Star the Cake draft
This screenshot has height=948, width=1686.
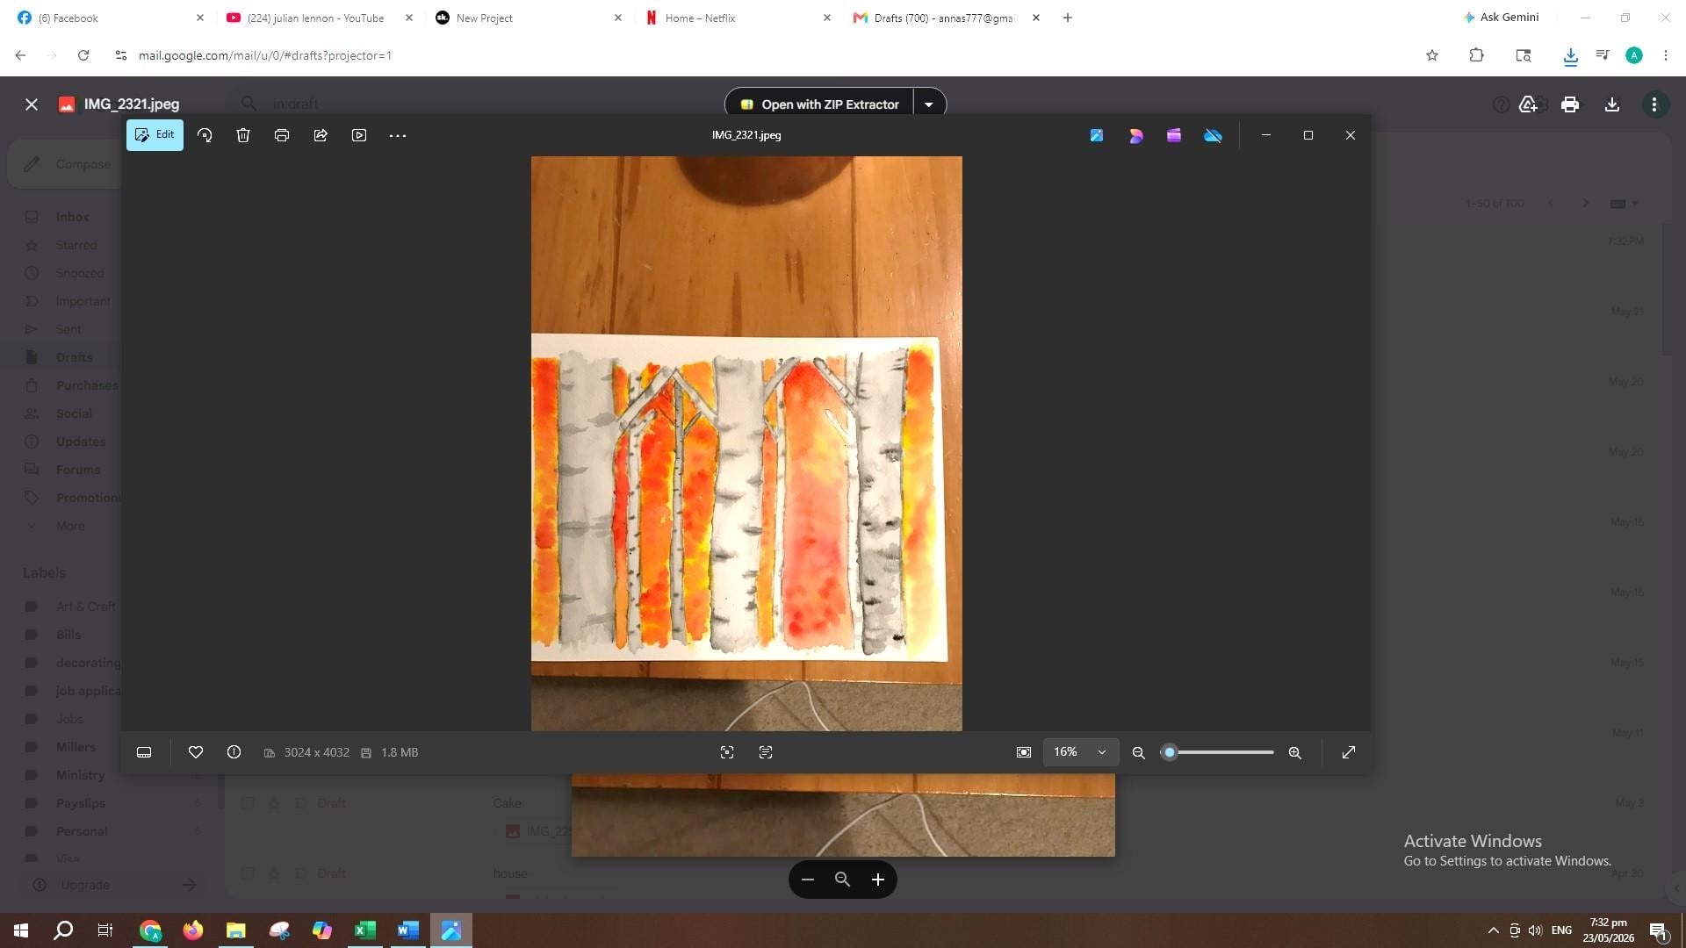(x=274, y=803)
